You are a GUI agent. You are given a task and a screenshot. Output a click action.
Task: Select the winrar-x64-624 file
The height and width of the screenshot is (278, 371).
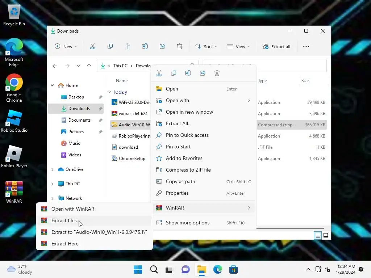pyautogui.click(x=130, y=114)
